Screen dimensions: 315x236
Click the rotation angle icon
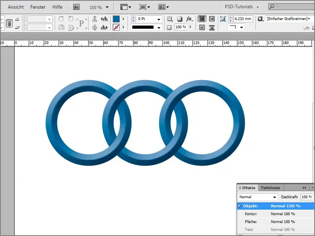click(x=17, y=19)
